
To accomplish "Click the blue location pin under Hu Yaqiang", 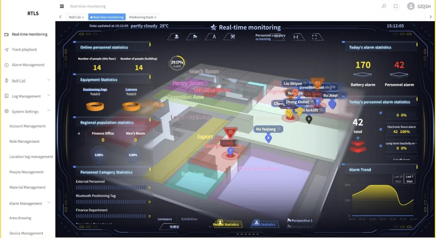I will tap(268, 138).
